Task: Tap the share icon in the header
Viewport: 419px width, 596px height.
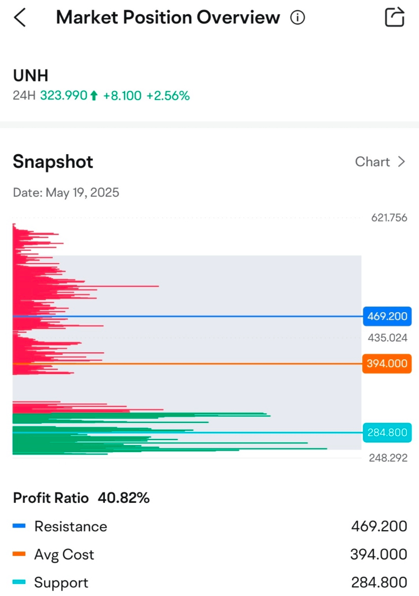Action: 395,17
